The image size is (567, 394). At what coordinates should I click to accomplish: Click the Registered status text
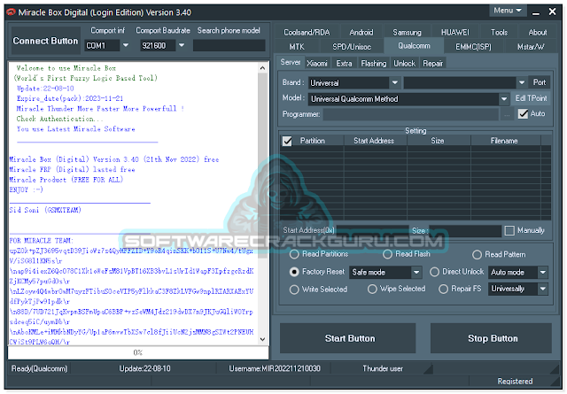coord(515,382)
